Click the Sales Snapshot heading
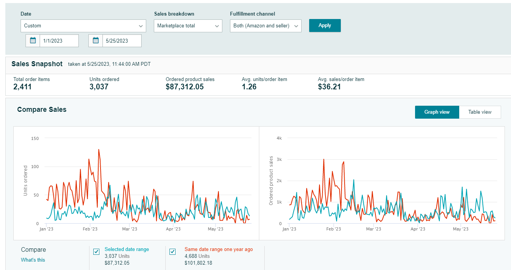The height and width of the screenshot is (270, 511). click(37, 64)
